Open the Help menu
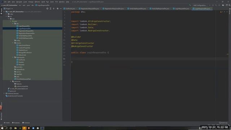Image resolution: width=231 pixels, height=130 pixels. pos(67,2)
